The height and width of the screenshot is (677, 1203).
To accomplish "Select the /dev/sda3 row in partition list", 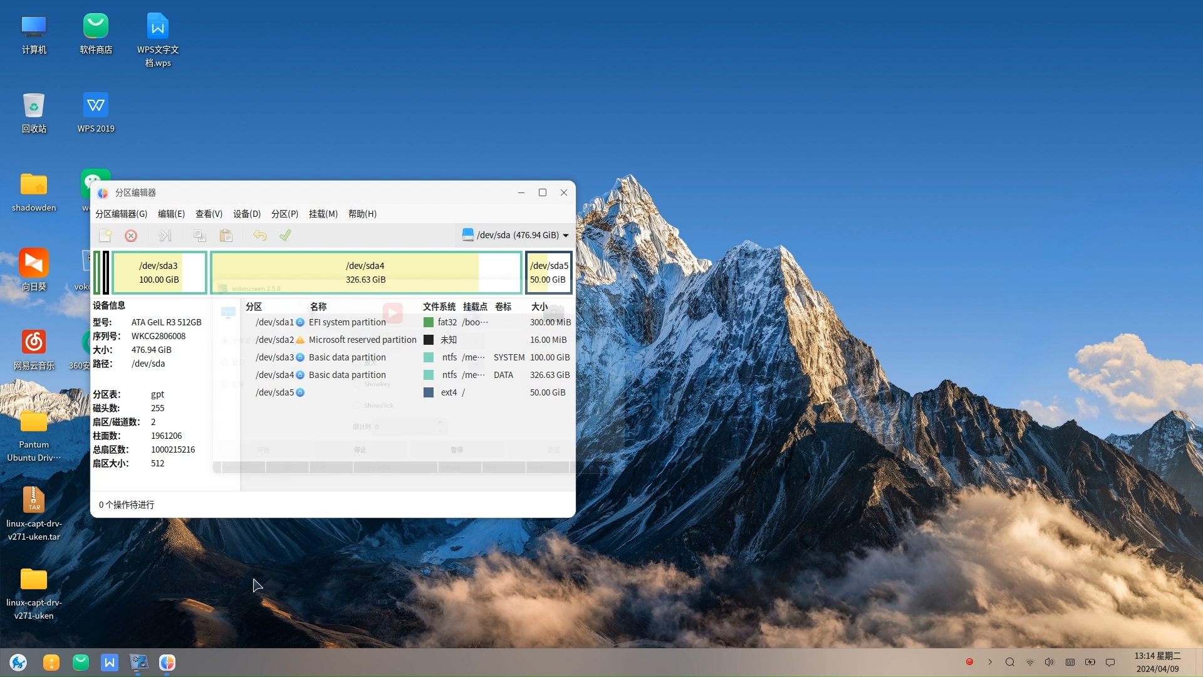I will [x=408, y=357].
